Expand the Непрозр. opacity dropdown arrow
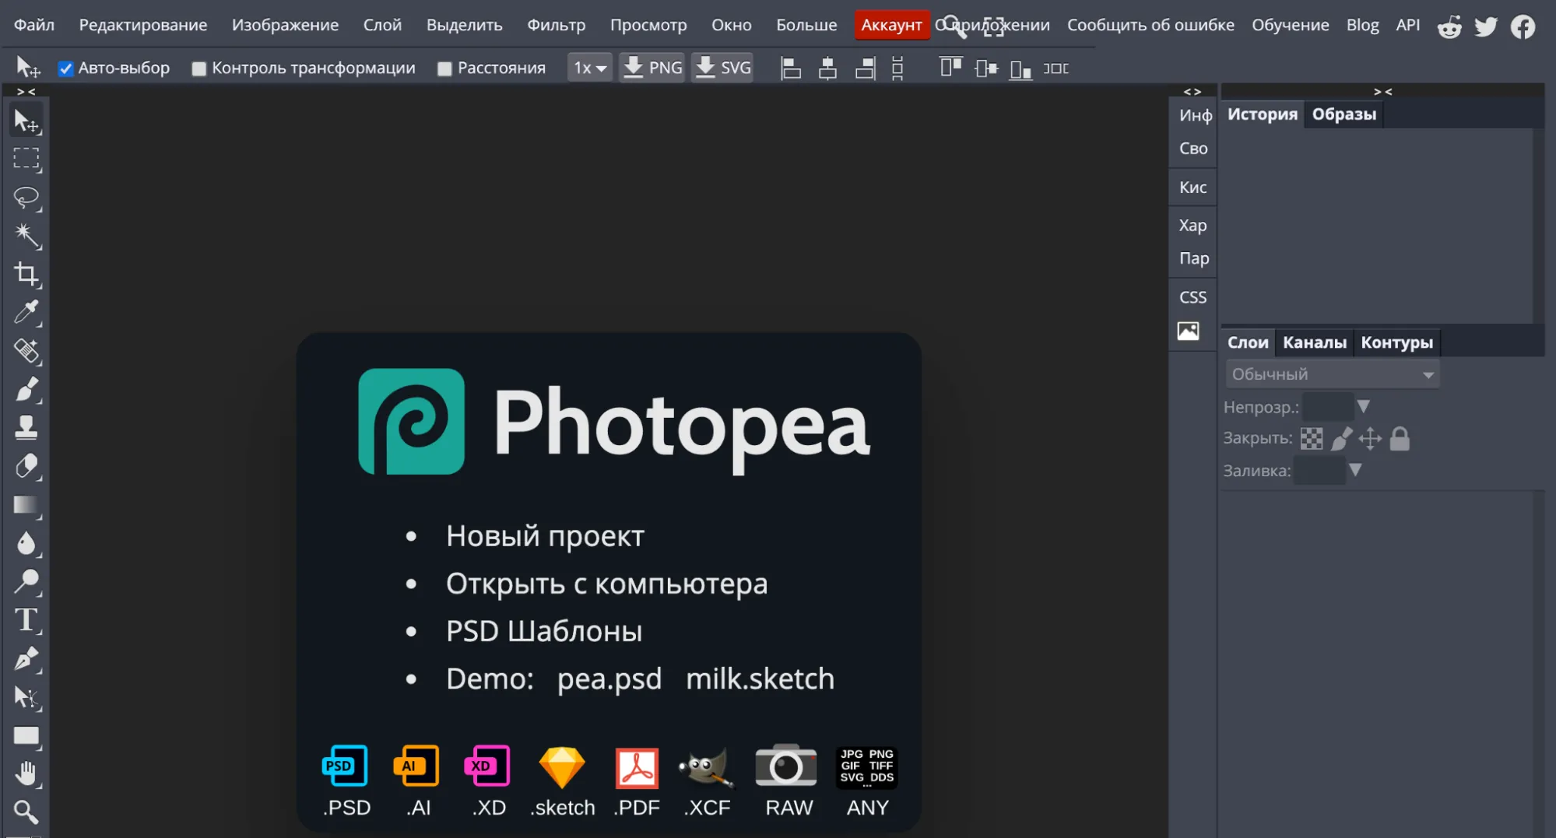This screenshot has height=838, width=1556. point(1363,406)
